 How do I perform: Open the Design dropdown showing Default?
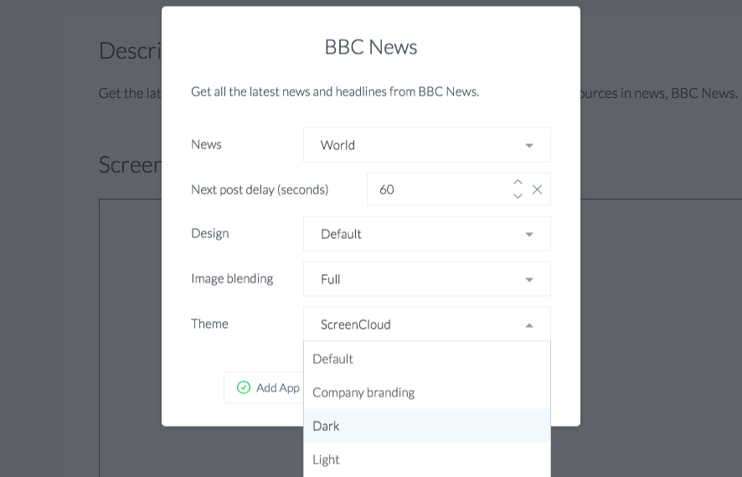pos(427,234)
